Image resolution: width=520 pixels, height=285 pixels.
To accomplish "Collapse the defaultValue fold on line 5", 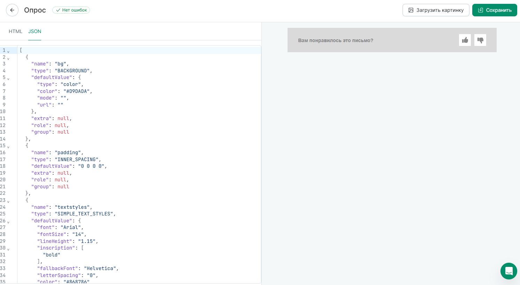I will (8, 78).
